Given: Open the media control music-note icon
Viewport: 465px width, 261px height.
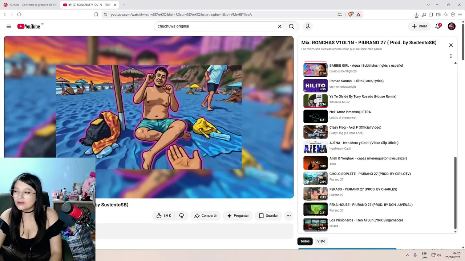Looking at the screenshot, I should point(424,14).
